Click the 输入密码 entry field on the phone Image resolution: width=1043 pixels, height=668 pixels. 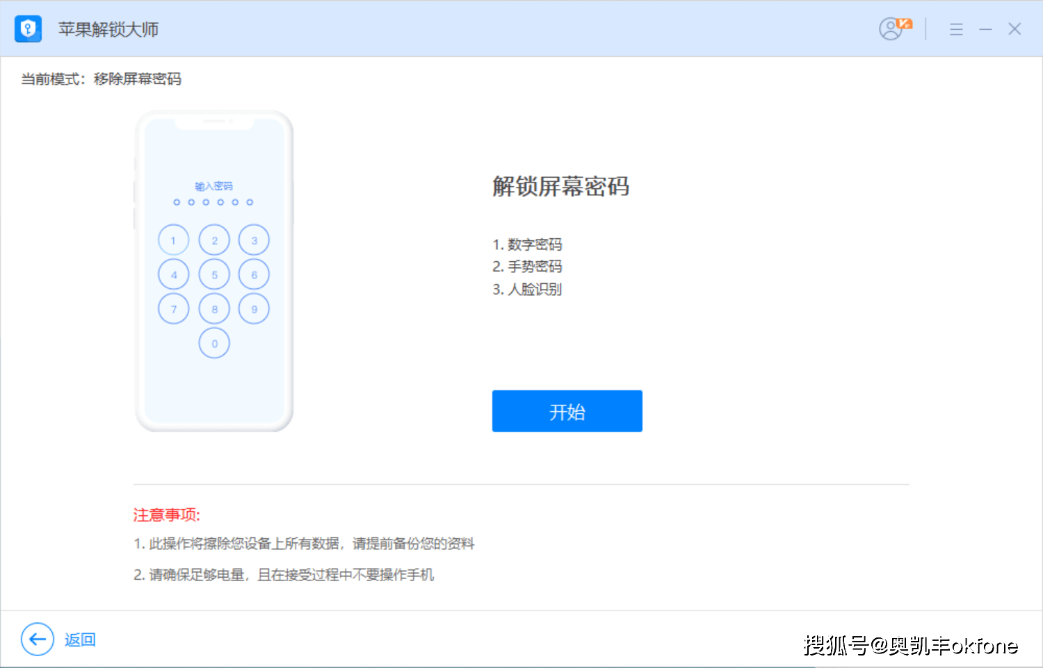point(213,185)
